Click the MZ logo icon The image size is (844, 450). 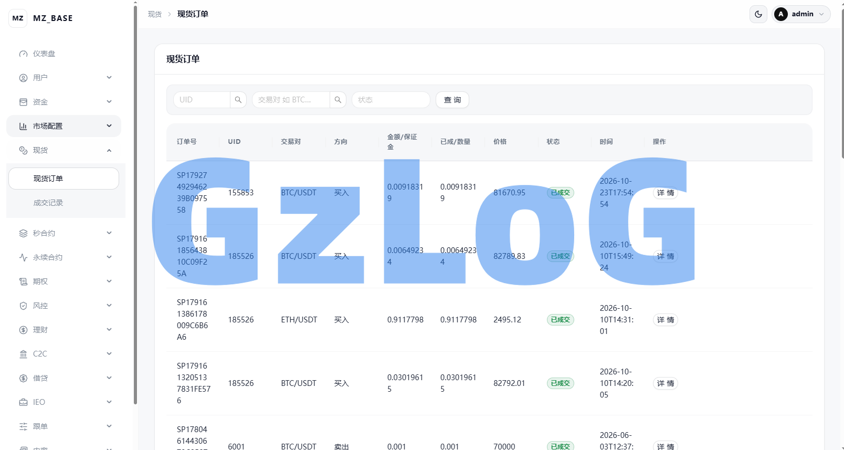click(x=18, y=18)
